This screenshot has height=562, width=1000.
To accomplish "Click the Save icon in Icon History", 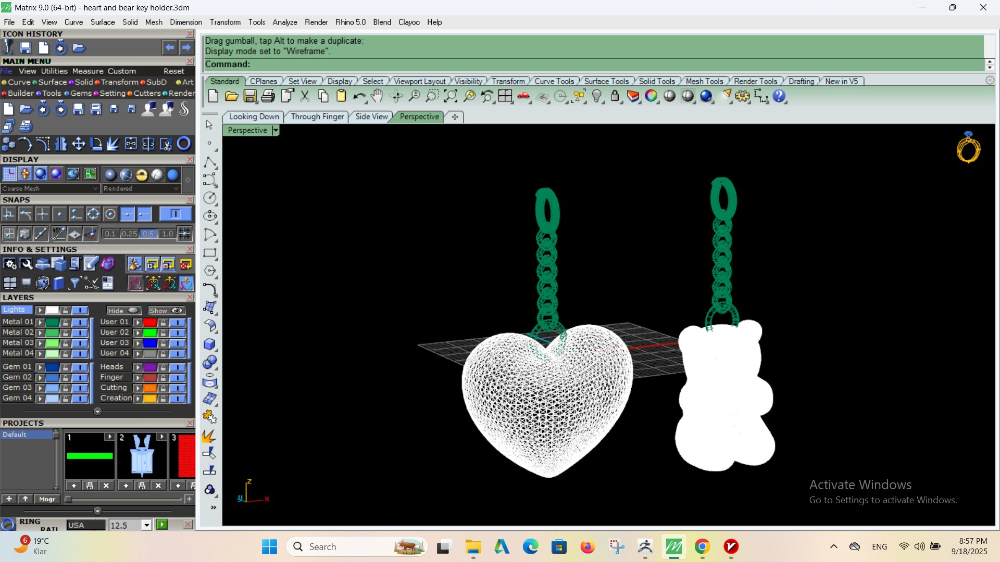I will (x=26, y=48).
